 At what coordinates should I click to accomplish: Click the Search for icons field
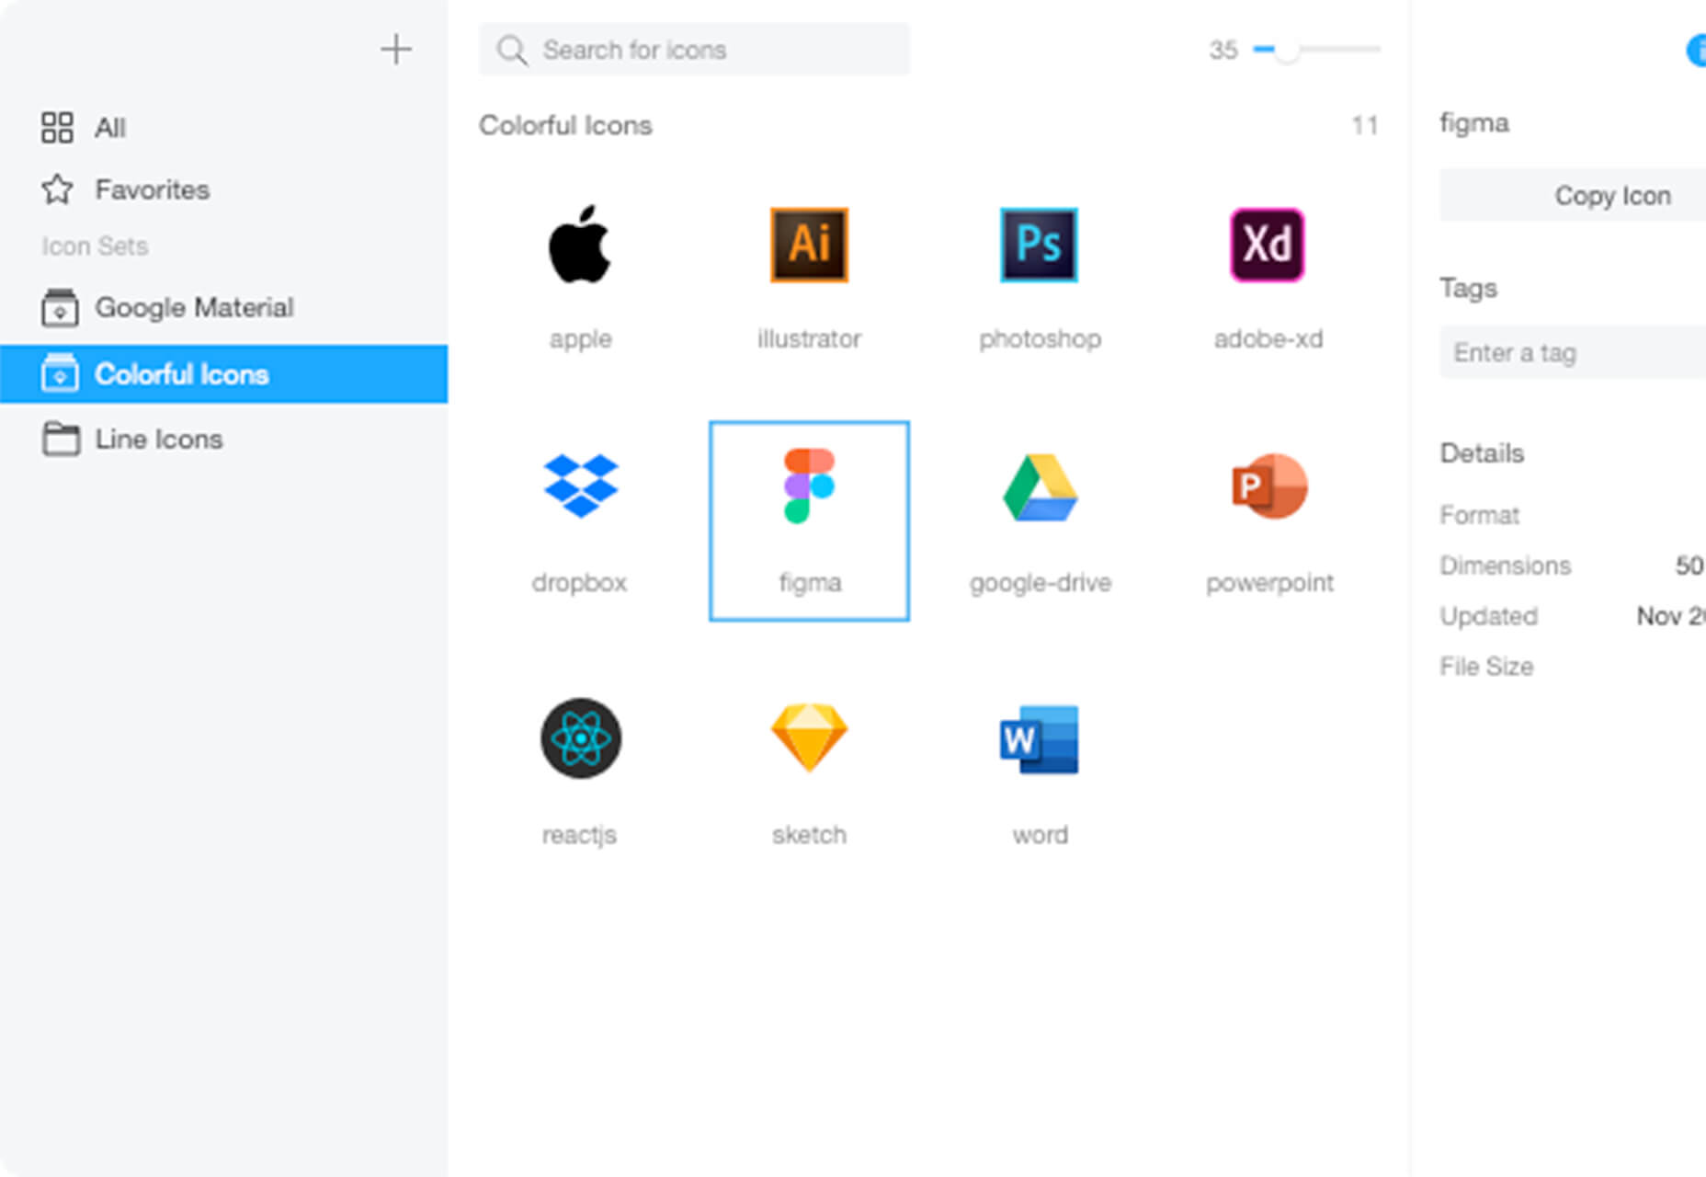click(694, 50)
